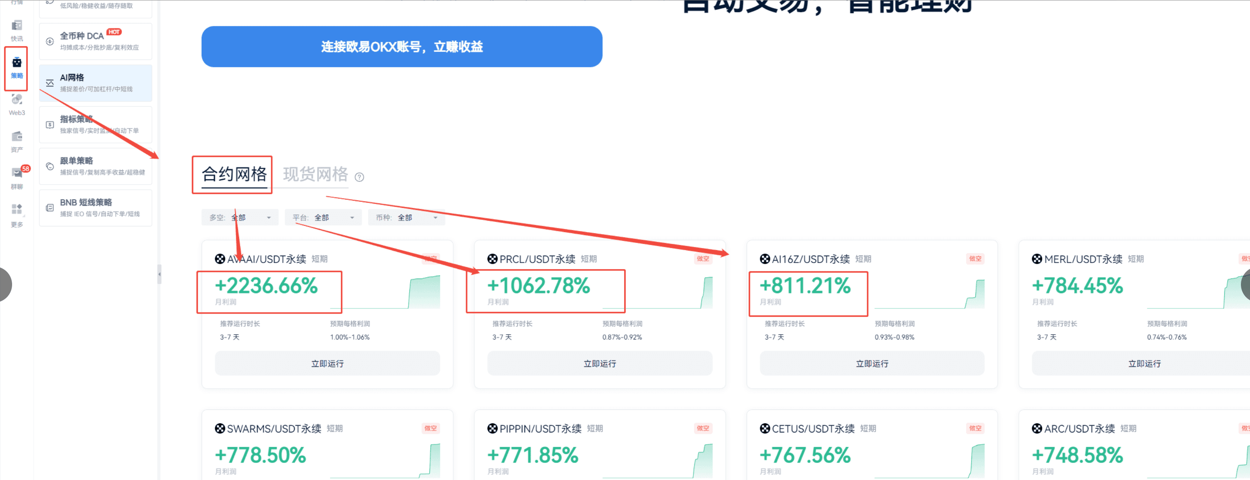Open the 快讯 news sidebar icon

[x=17, y=25]
